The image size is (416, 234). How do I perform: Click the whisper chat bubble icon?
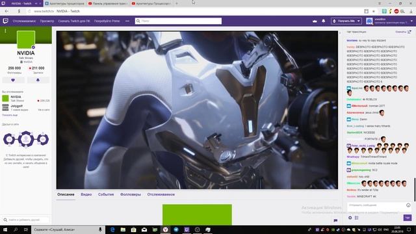pos(335,220)
